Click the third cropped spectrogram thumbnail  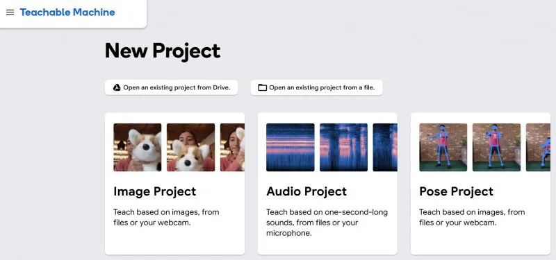tap(385, 147)
